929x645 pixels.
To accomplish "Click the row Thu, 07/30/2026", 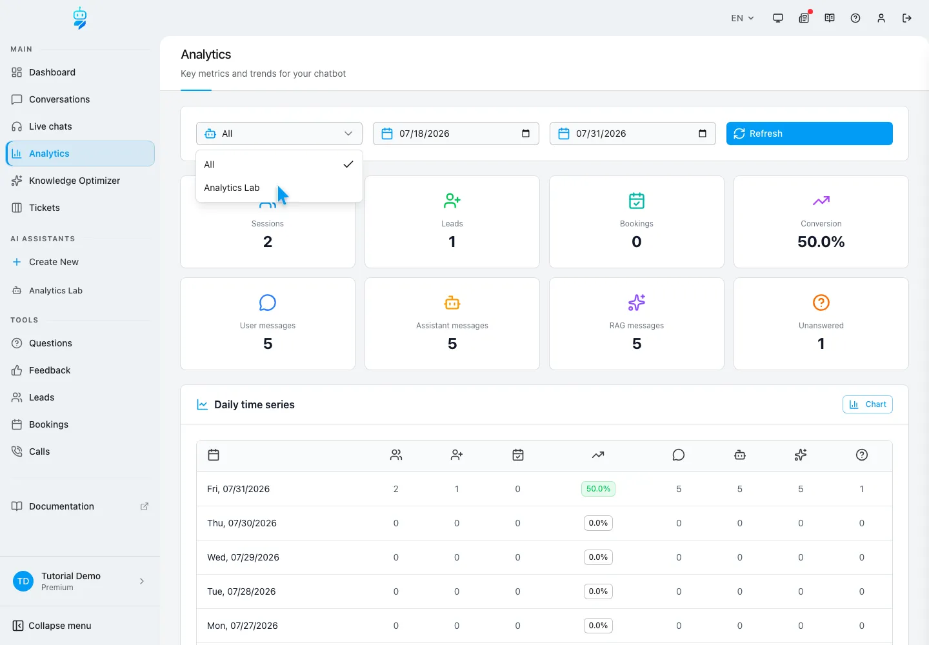I will [x=544, y=523].
